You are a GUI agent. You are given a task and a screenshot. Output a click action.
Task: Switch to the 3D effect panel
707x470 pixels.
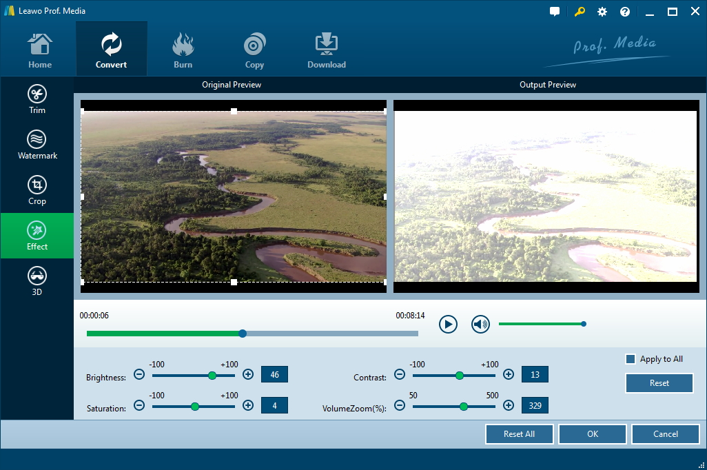tap(37, 281)
